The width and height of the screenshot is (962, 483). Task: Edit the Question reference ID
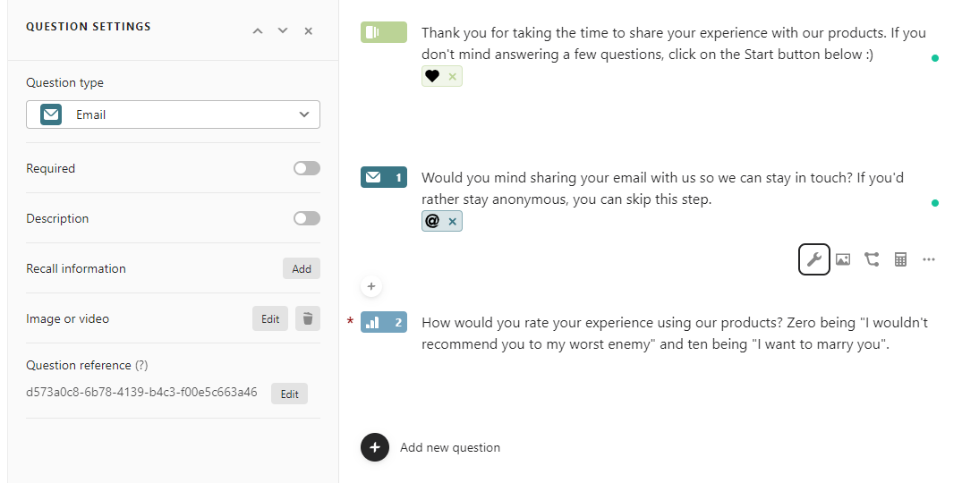289,394
